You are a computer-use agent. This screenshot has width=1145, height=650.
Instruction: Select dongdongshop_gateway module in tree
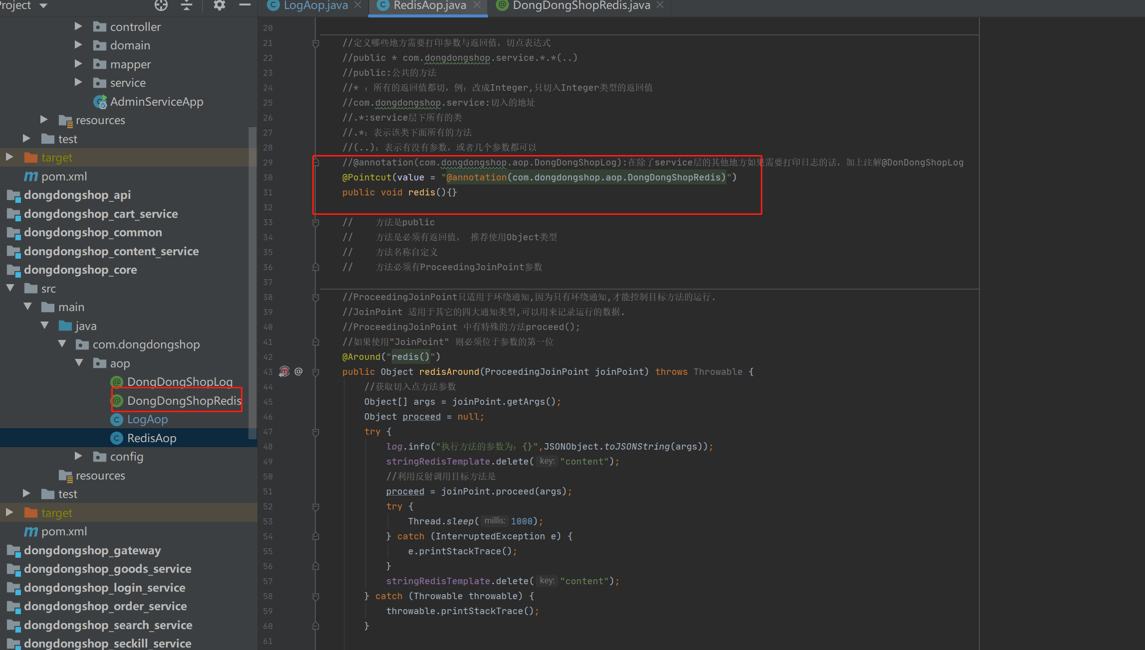[x=92, y=550]
